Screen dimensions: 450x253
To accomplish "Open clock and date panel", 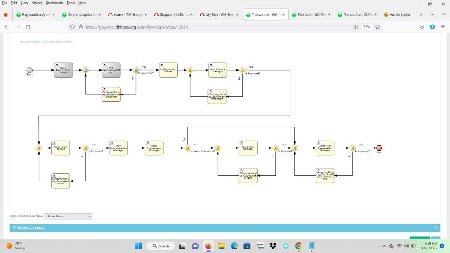I will [x=429, y=246].
